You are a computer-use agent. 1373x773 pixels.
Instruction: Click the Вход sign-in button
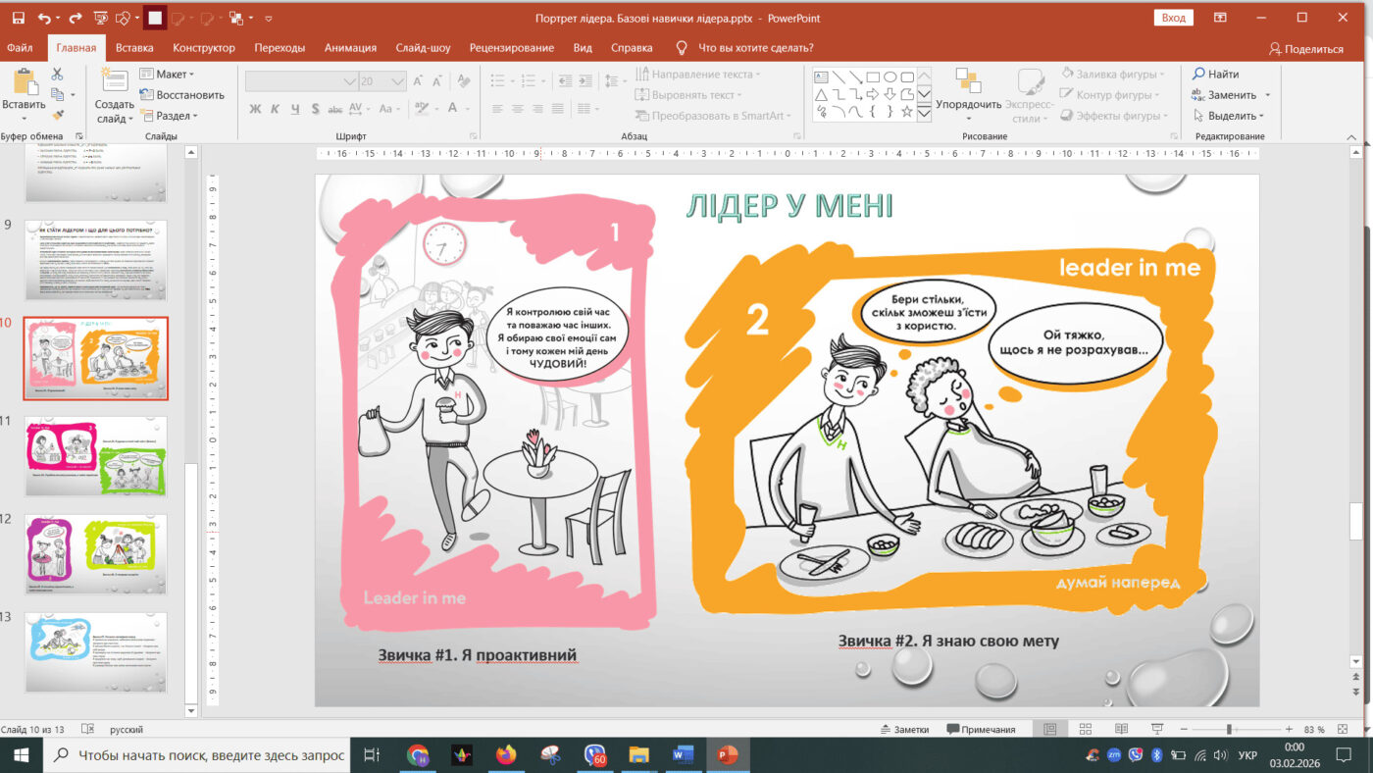[x=1173, y=18]
